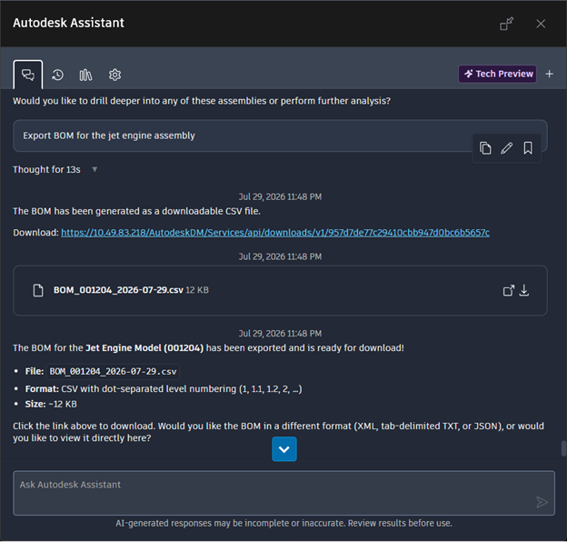Screen dimensions: 567x542
Task: Open BOM_001204 CSV file in new window
Action: click(509, 290)
